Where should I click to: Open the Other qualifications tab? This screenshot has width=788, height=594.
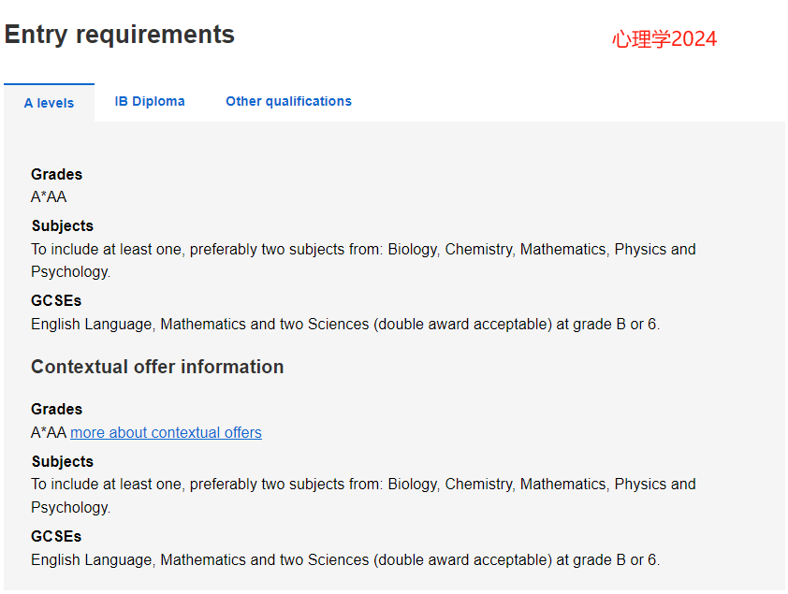288,101
